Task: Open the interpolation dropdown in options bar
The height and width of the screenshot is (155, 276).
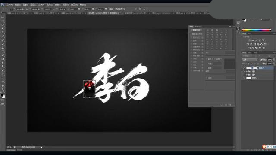Action: [x=120, y=9]
